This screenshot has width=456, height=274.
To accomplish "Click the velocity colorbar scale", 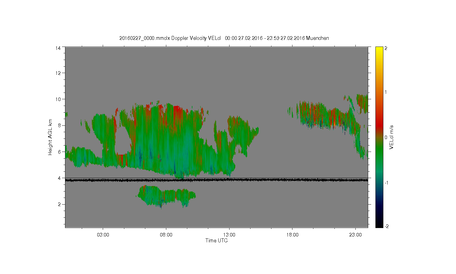I will point(379,137).
